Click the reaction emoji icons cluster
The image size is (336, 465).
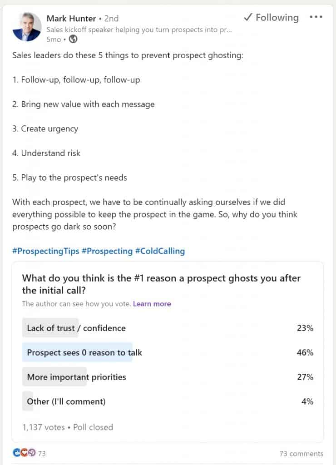click(24, 453)
